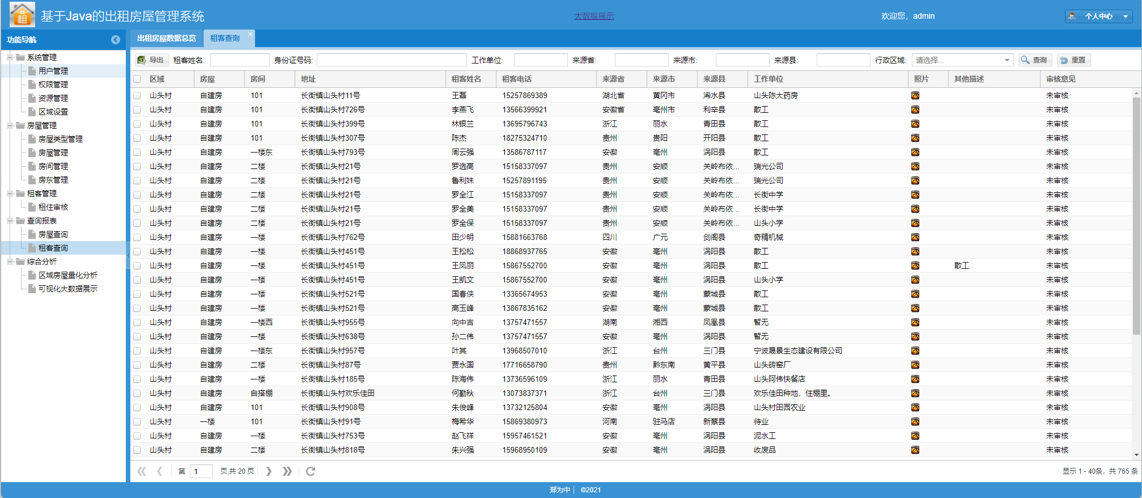
Task: Check the row for tenant 国春侠
Action: click(x=137, y=294)
